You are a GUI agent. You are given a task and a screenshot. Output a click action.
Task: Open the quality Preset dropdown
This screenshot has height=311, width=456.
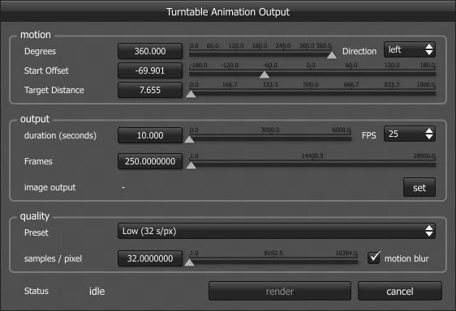click(x=276, y=231)
